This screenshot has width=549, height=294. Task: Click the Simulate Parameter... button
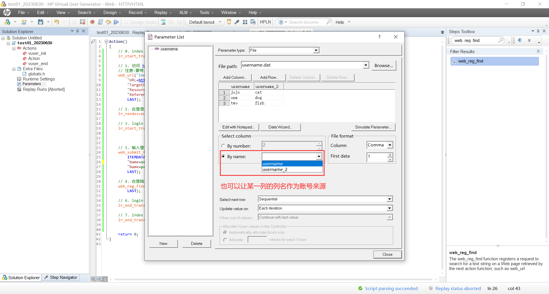click(373, 127)
